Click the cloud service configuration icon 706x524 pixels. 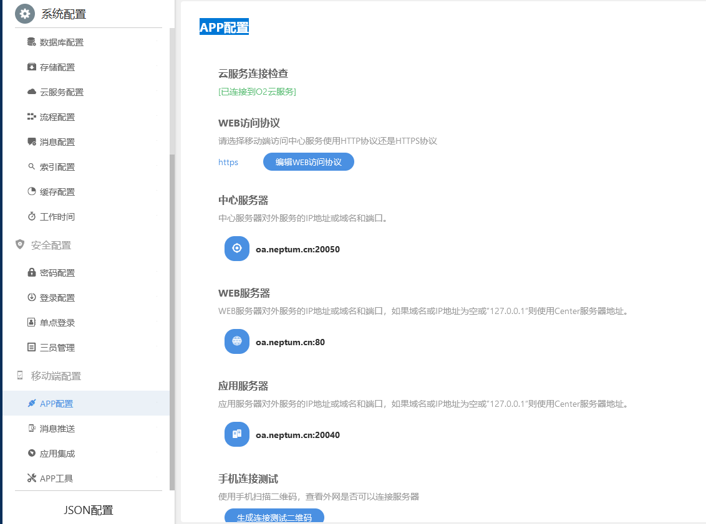(x=32, y=92)
